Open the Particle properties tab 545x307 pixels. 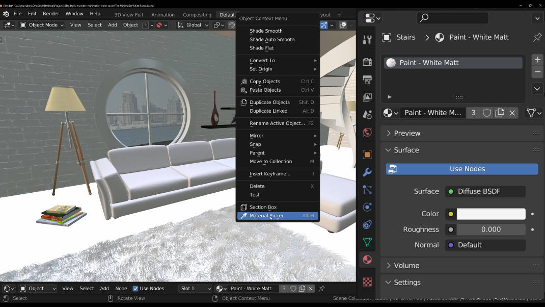click(367, 190)
